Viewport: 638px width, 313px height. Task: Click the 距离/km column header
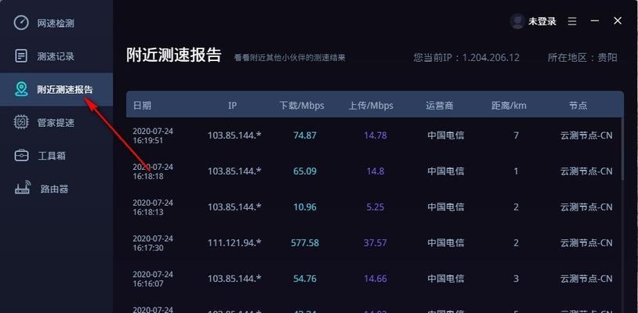coord(509,106)
